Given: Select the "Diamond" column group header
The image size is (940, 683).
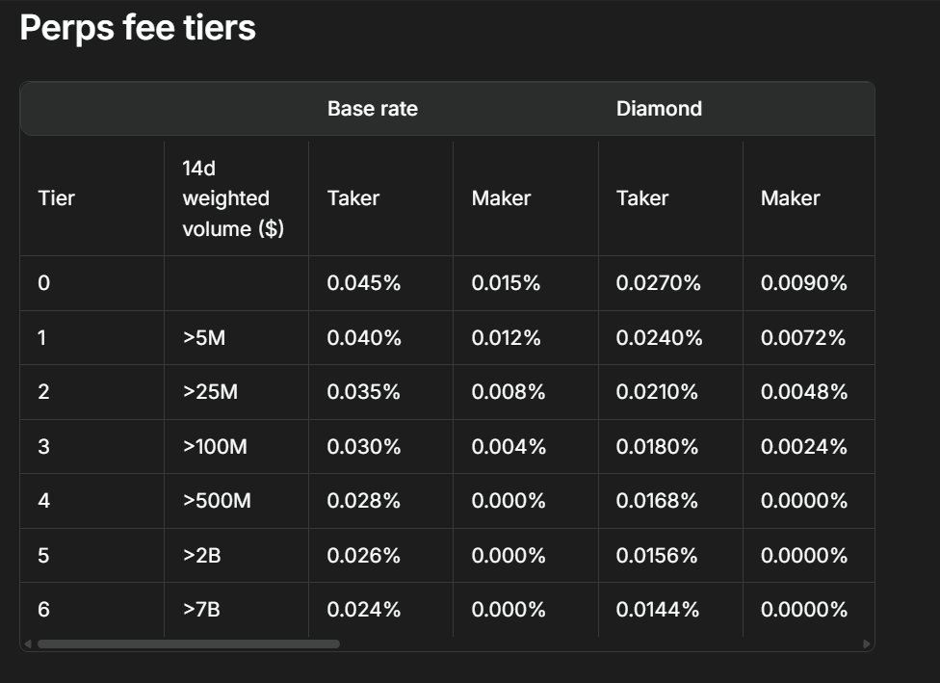Looking at the screenshot, I should [659, 109].
